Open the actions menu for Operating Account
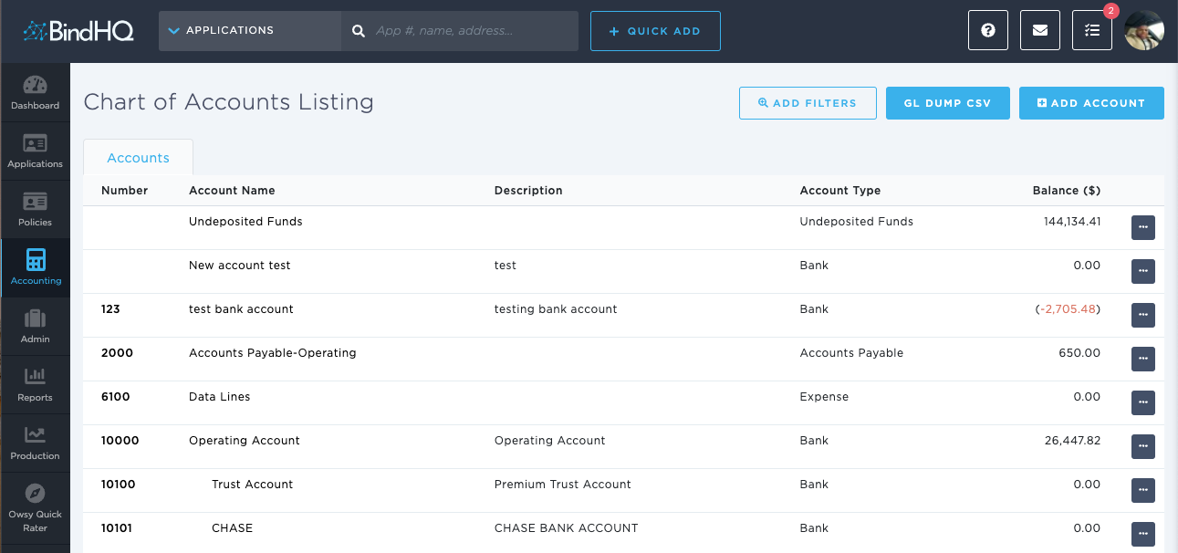 click(1142, 446)
